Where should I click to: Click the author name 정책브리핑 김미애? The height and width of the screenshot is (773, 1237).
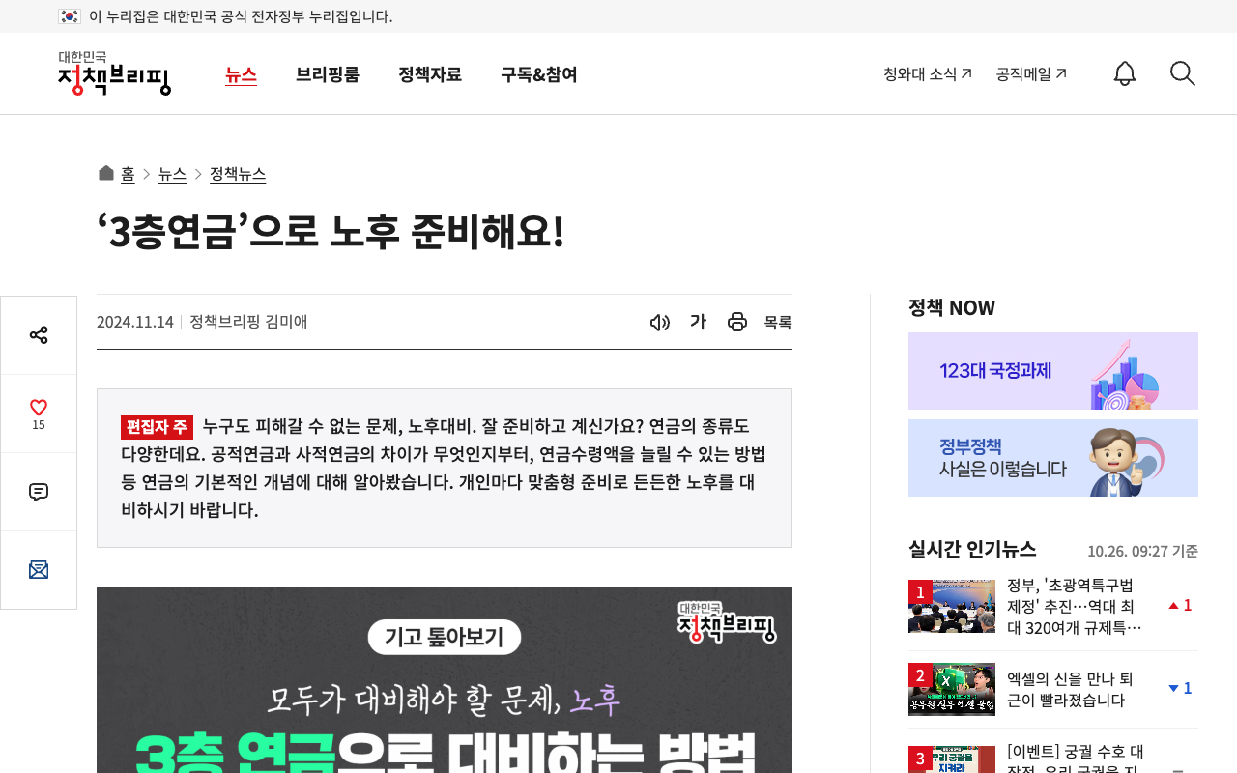pyautogui.click(x=248, y=322)
